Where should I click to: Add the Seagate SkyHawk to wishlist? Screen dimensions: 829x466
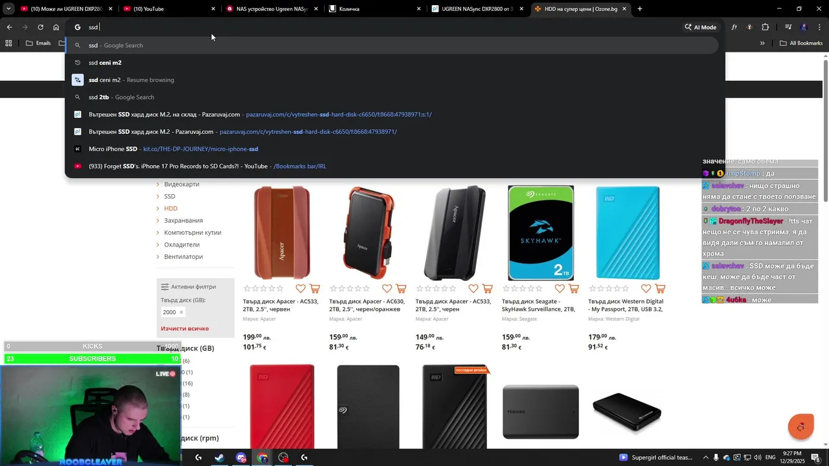coord(560,289)
